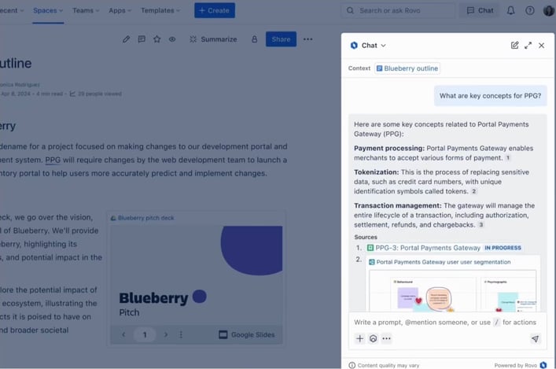
Task: Open the Recent menu
Action: click(x=11, y=11)
